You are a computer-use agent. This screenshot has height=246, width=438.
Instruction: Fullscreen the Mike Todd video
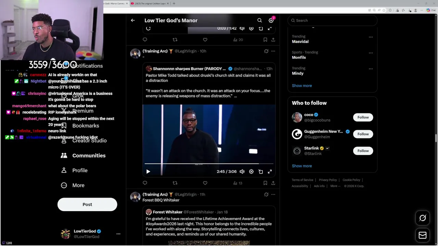coord(270,172)
